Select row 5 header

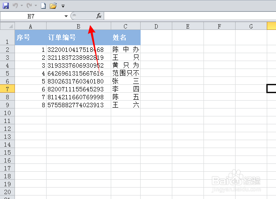click(7, 73)
